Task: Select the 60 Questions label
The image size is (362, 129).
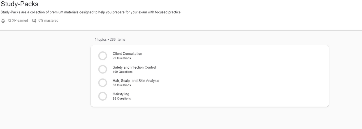Action: [122, 85]
